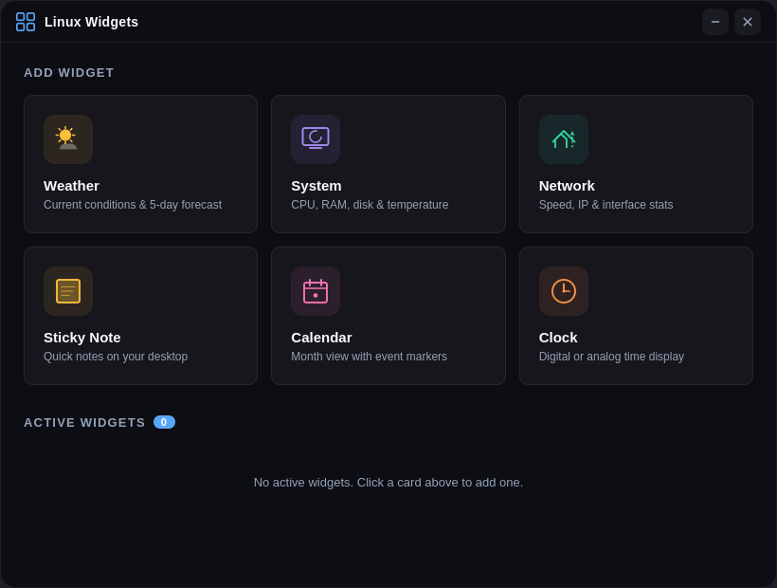Add widget via 'Clock' title
The width and height of the screenshot is (777, 588).
pyautogui.click(x=558, y=338)
